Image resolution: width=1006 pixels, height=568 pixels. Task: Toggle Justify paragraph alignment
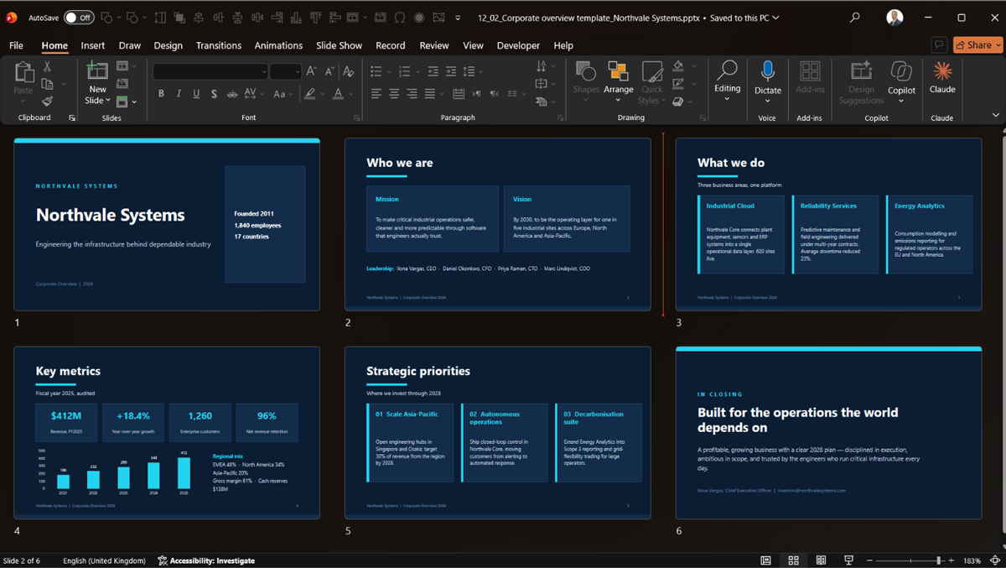(x=430, y=94)
